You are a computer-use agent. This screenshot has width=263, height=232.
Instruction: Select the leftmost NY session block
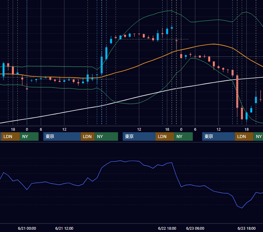click(x=29, y=136)
